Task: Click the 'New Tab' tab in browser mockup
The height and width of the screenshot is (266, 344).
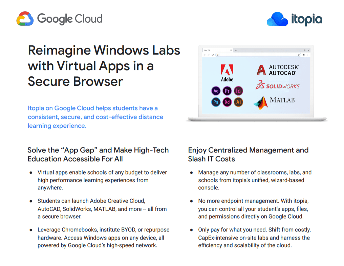Action: (217, 50)
